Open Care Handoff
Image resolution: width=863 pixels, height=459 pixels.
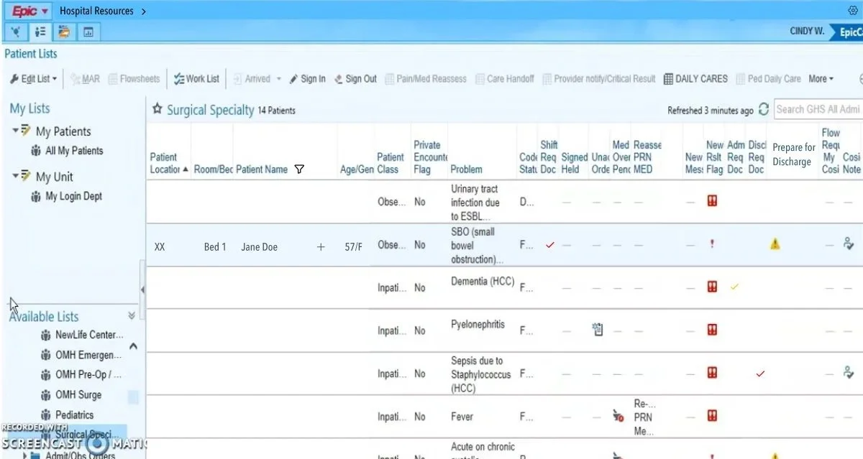(504, 79)
